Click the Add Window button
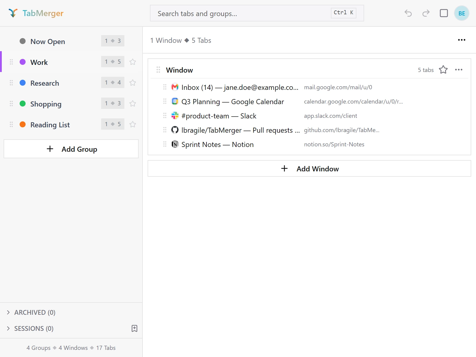Screen dimensions: 476x357 coord(309,168)
